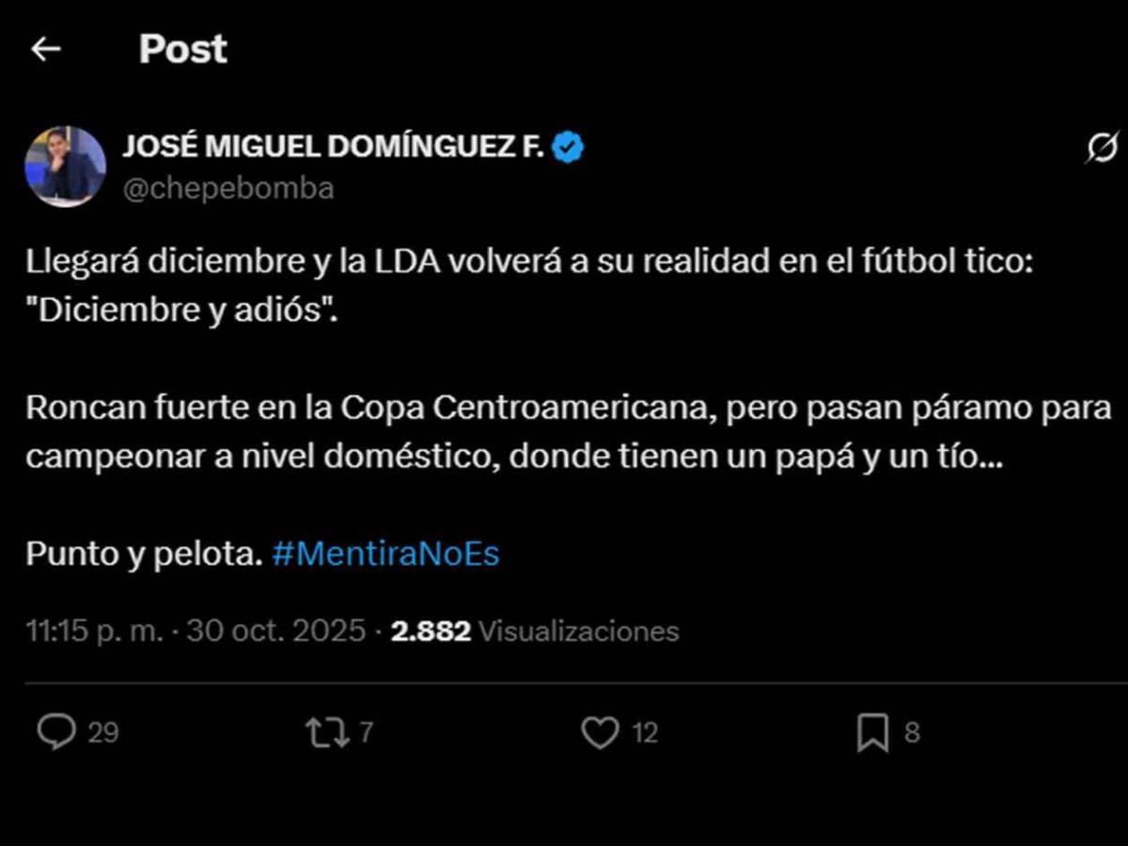Image resolution: width=1128 pixels, height=846 pixels.
Task: Open the #MentiraNoEs hashtag
Action: tap(385, 554)
